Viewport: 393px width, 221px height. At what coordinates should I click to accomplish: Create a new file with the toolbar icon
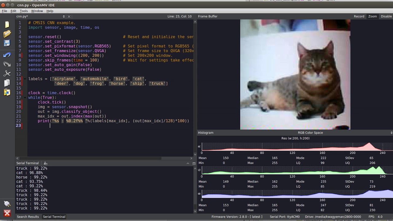point(7,25)
